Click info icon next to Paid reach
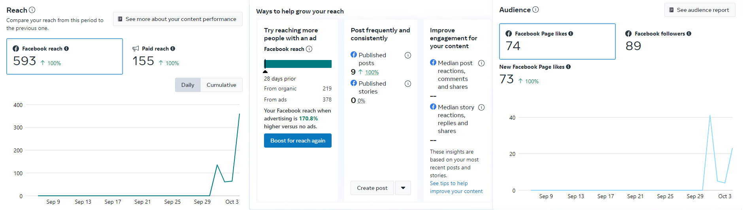745x210 pixels. point(173,49)
